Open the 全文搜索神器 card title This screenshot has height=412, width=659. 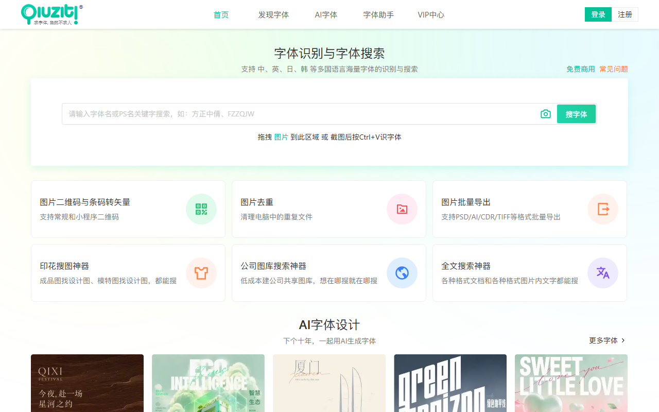coord(466,266)
